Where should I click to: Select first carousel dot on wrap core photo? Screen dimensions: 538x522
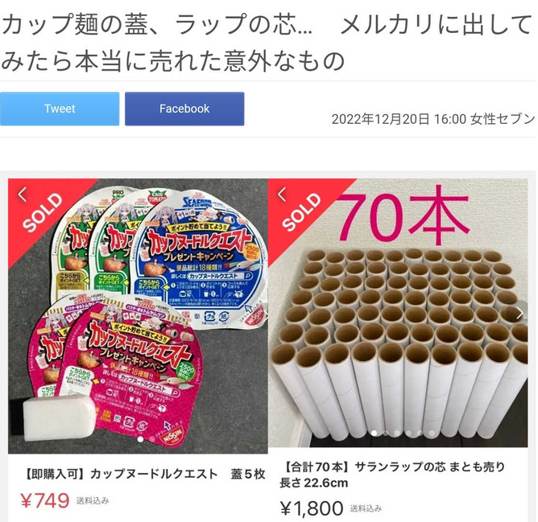coord(375,434)
